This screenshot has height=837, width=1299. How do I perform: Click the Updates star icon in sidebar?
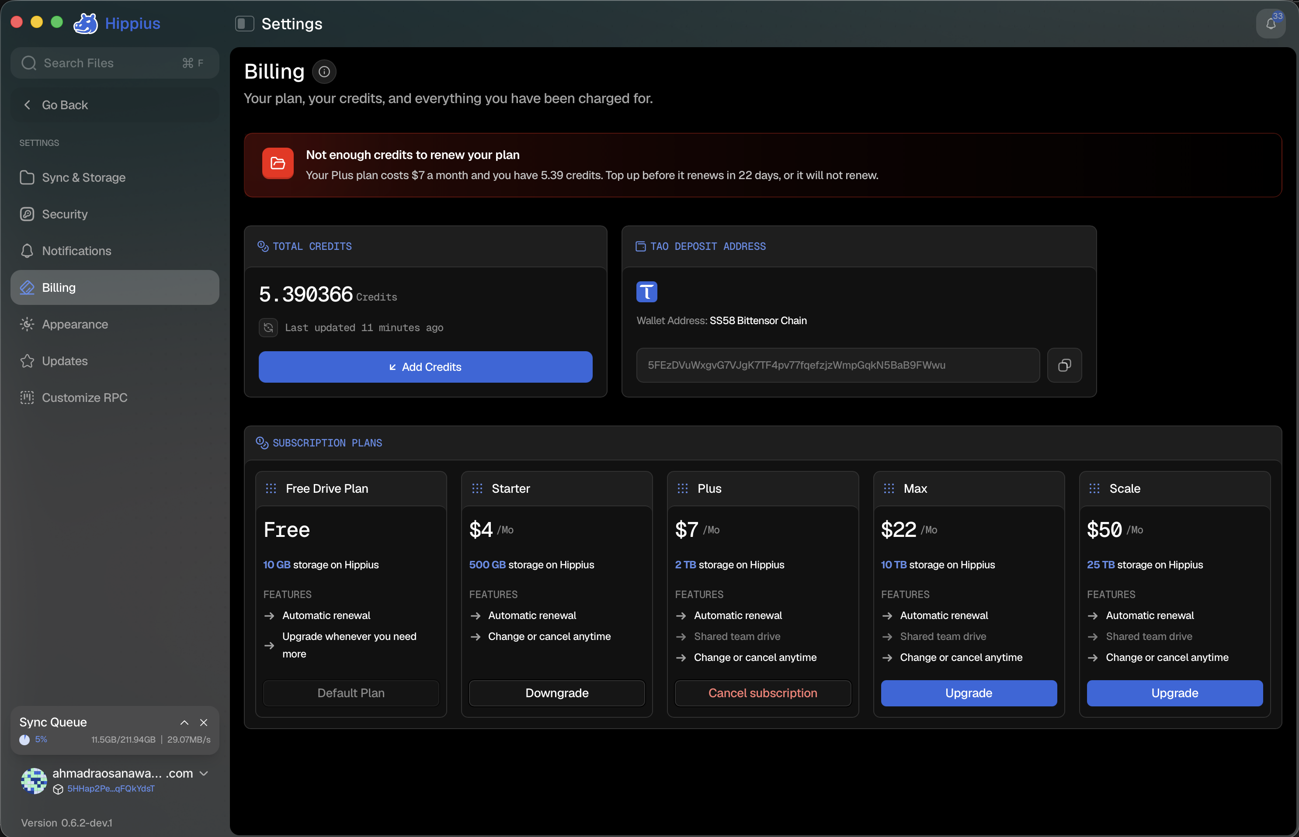[x=27, y=361]
